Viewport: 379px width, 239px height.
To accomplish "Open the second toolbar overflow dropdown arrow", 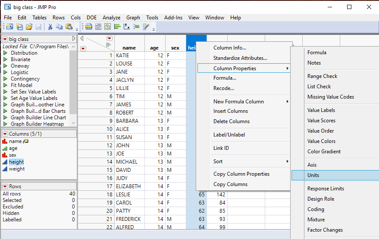I will point(153,30).
